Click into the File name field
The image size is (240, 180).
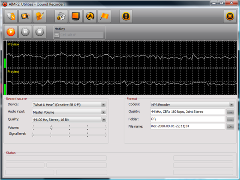click(x=188, y=126)
